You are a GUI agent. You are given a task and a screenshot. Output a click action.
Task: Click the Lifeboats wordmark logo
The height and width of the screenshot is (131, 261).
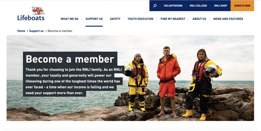point(31,18)
